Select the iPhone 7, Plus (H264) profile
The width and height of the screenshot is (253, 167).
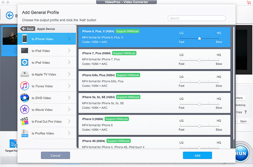154,59
